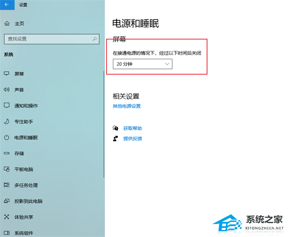Click the 平板电脑 tablet icon
This screenshot has width=291, height=237.
click(6, 169)
